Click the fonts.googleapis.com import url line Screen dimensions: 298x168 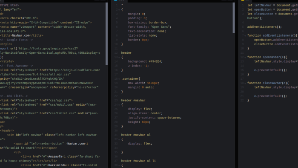[x=39, y=49]
